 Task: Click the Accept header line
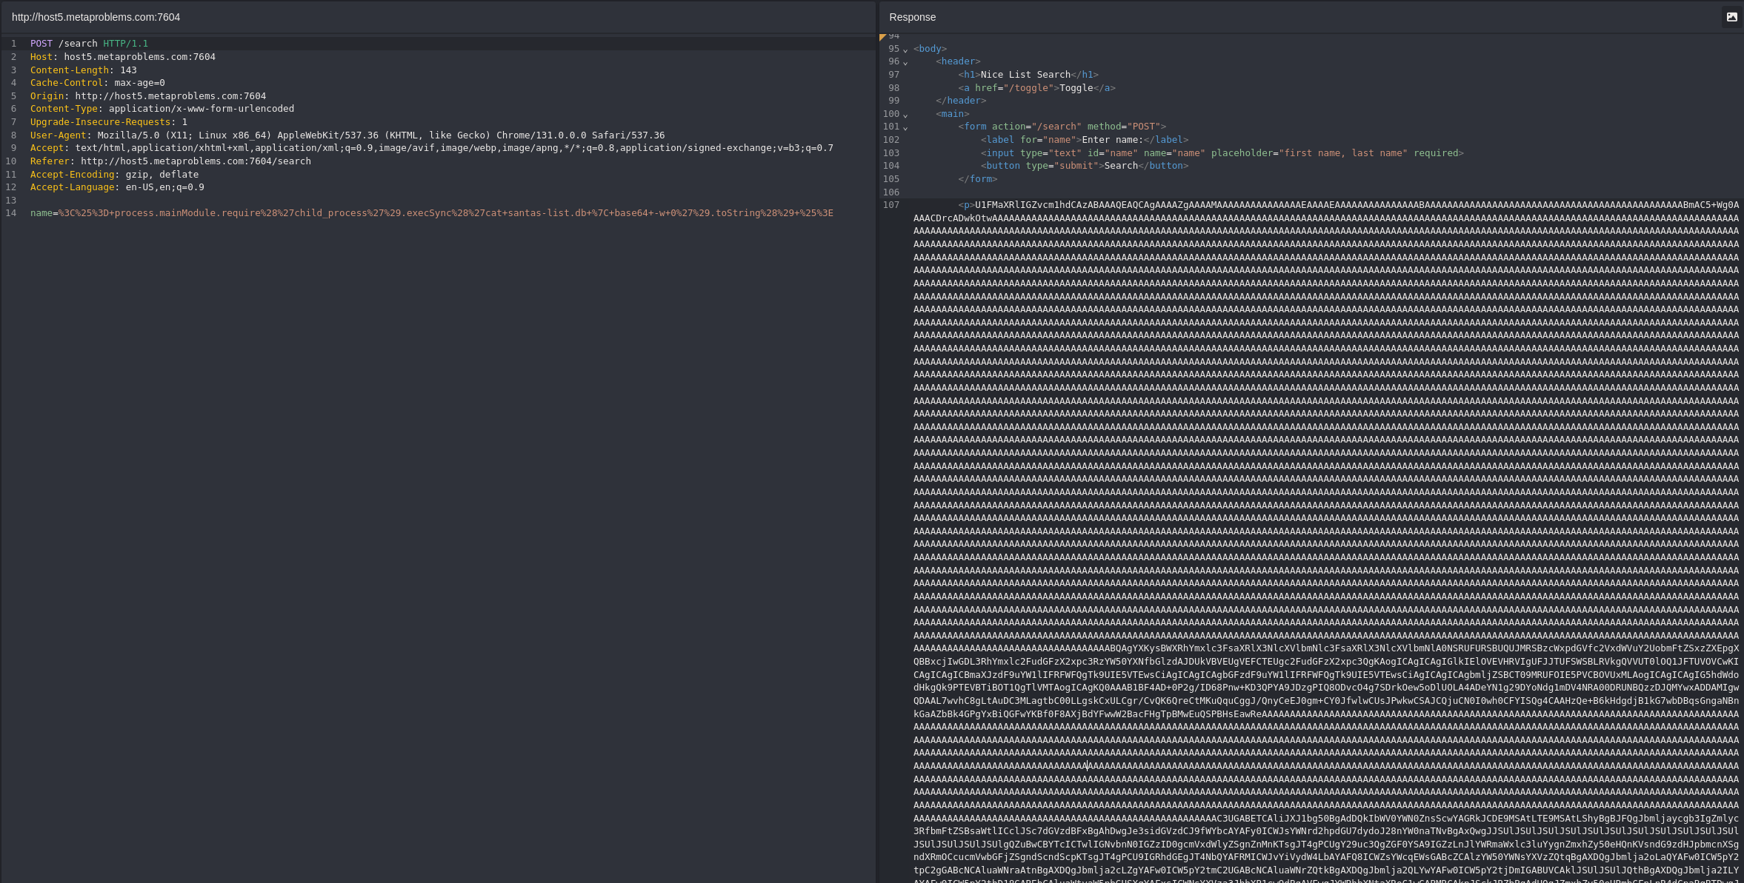[432, 148]
